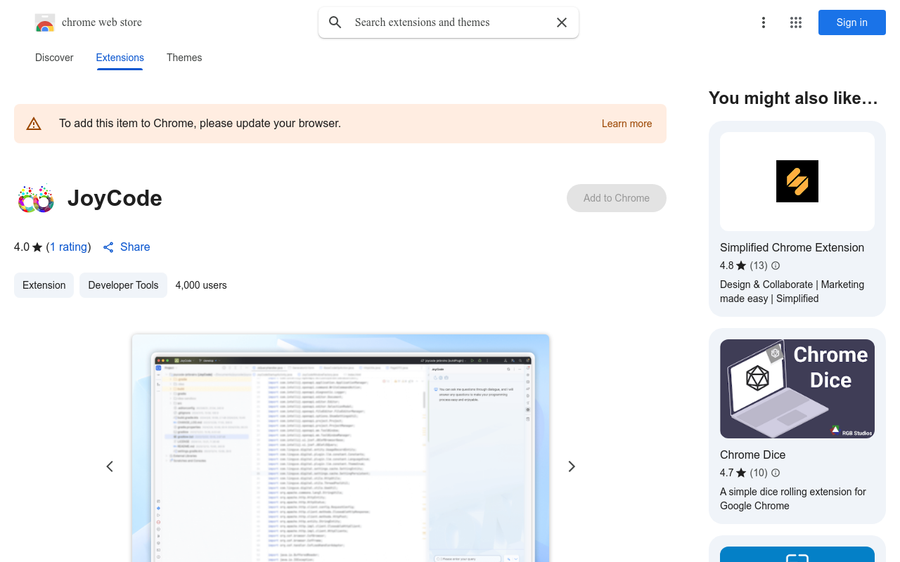Click the JoyCode rating star icon
This screenshot has width=900, height=562.
coord(37,247)
